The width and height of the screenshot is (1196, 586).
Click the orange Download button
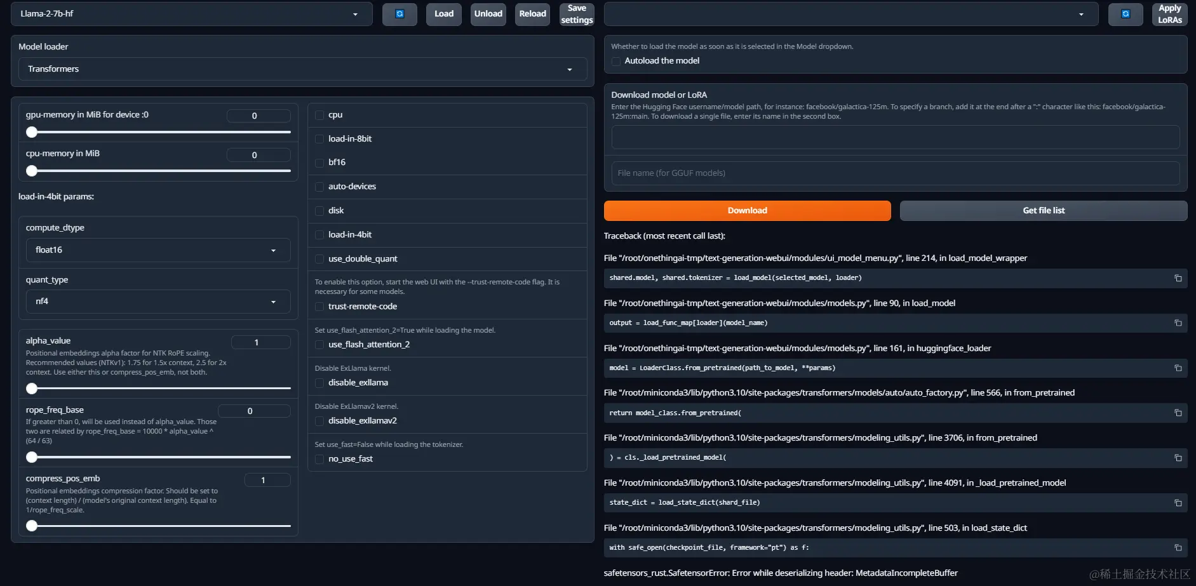pyautogui.click(x=748, y=211)
